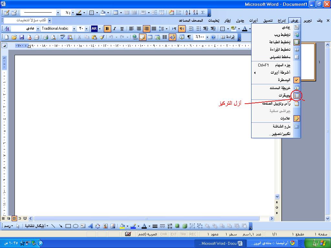Select the Oval drawing tool
Screen dimensions: 331x248
[x=76, y=226]
